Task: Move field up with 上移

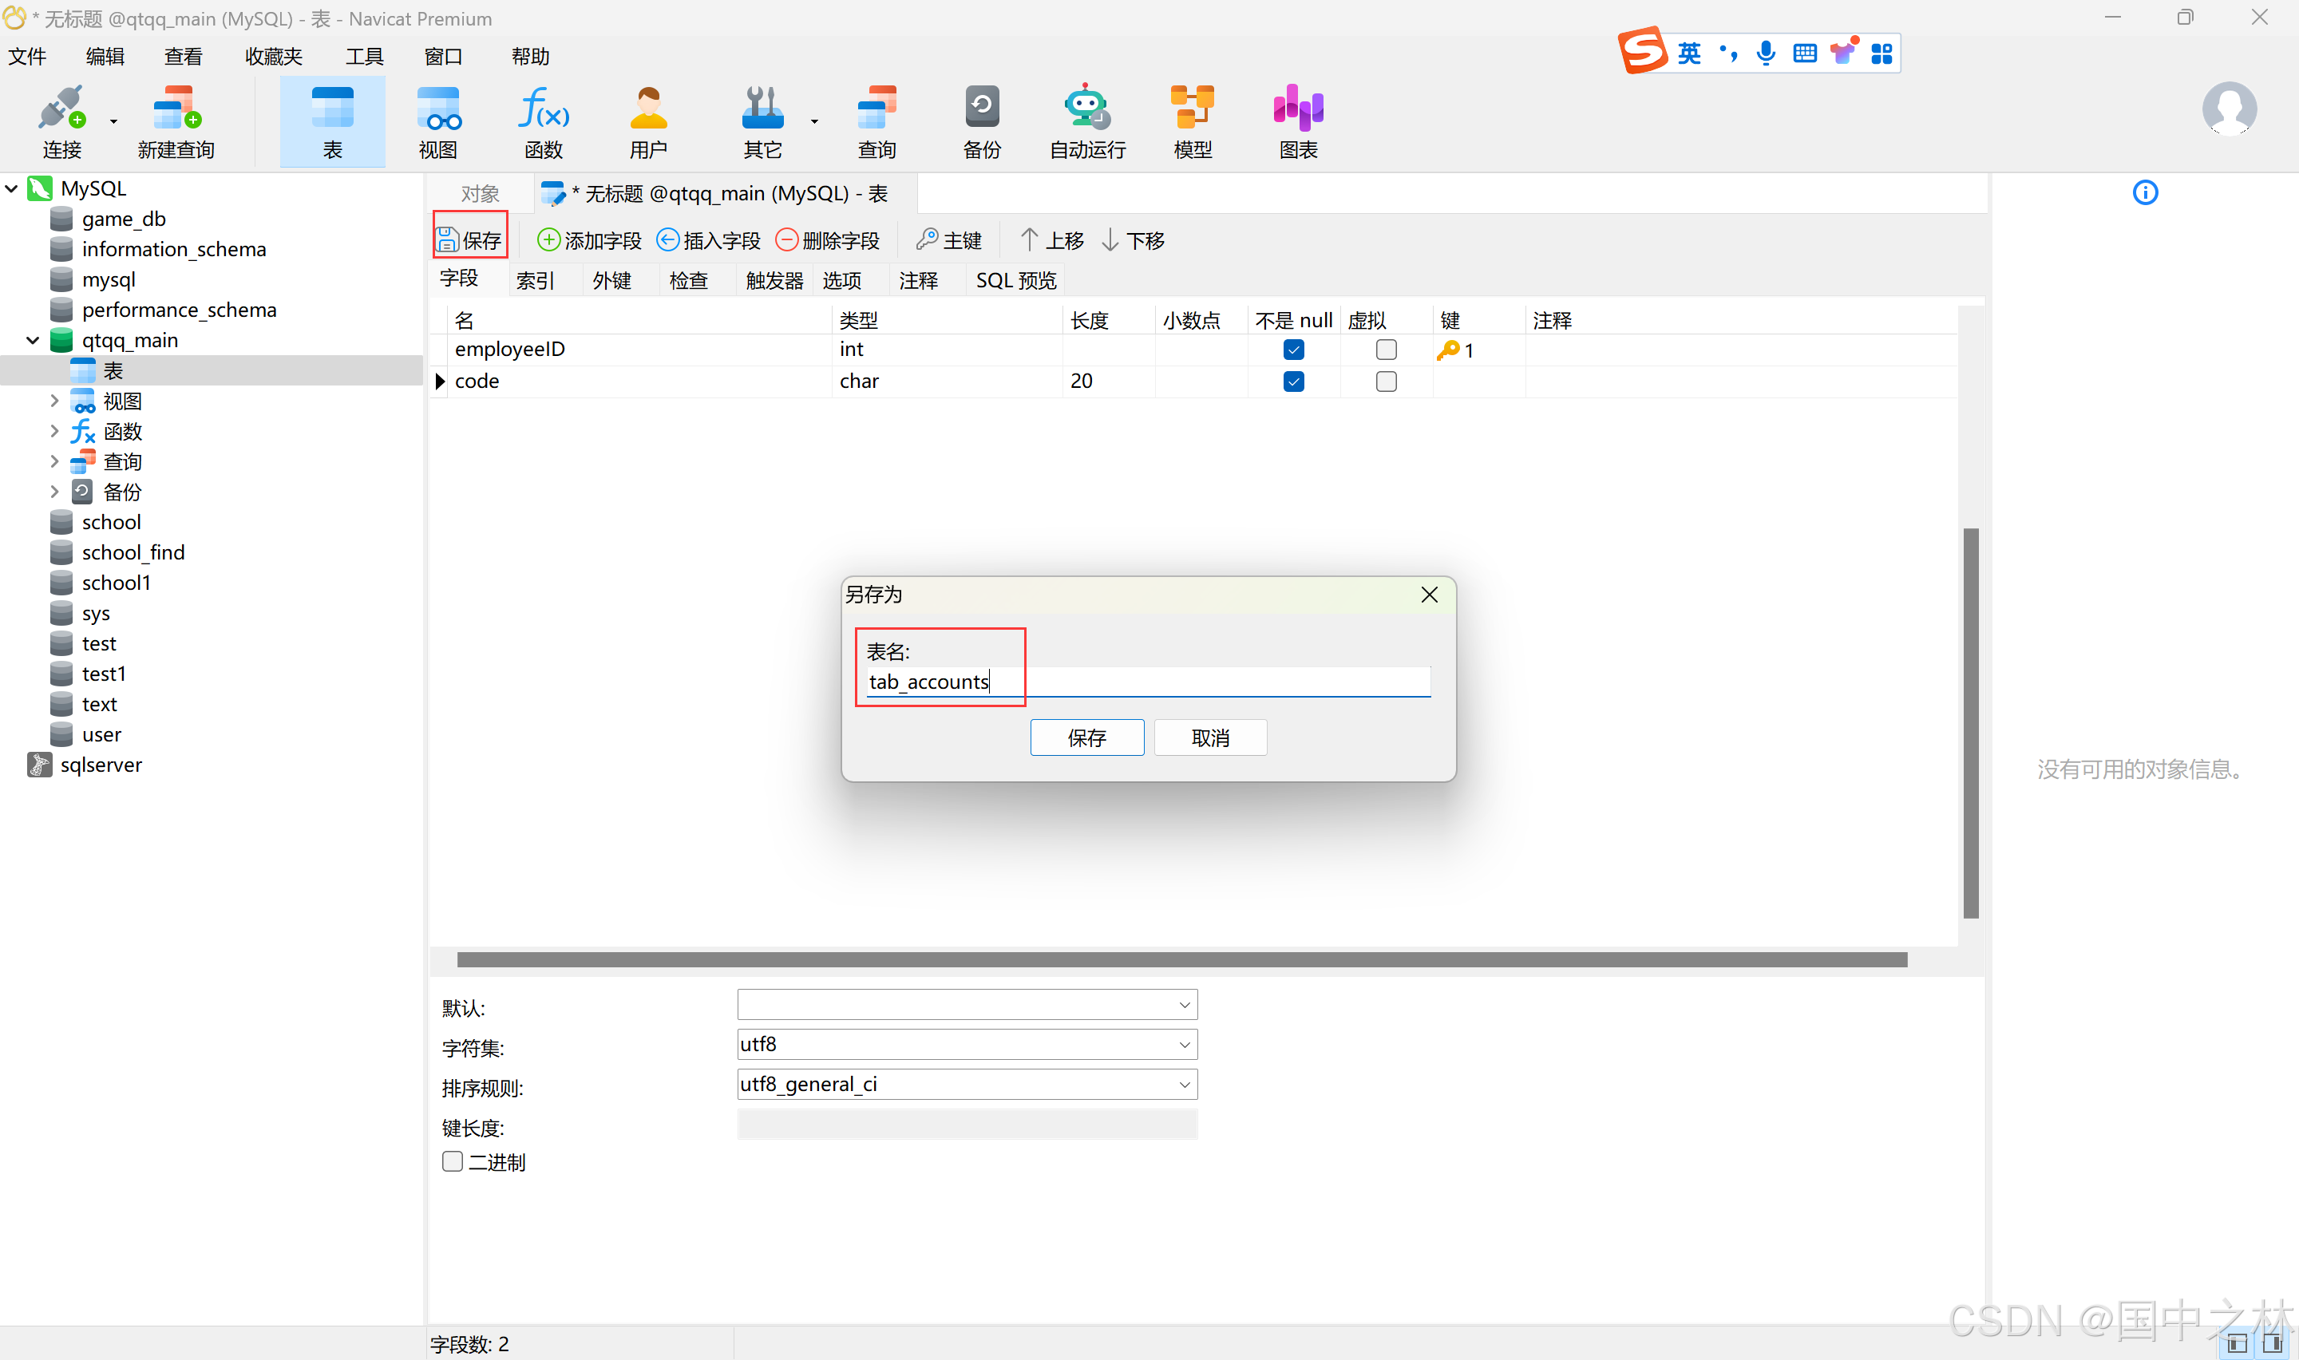Action: [x=1052, y=240]
